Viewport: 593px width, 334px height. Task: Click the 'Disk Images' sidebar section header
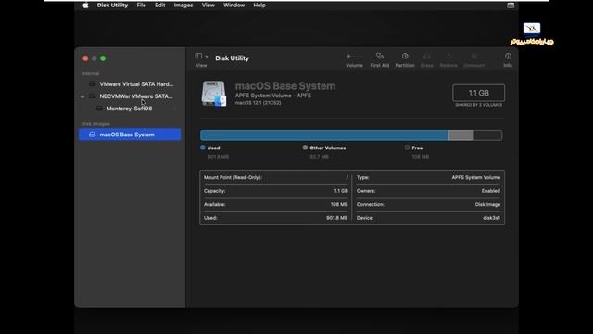(95, 123)
